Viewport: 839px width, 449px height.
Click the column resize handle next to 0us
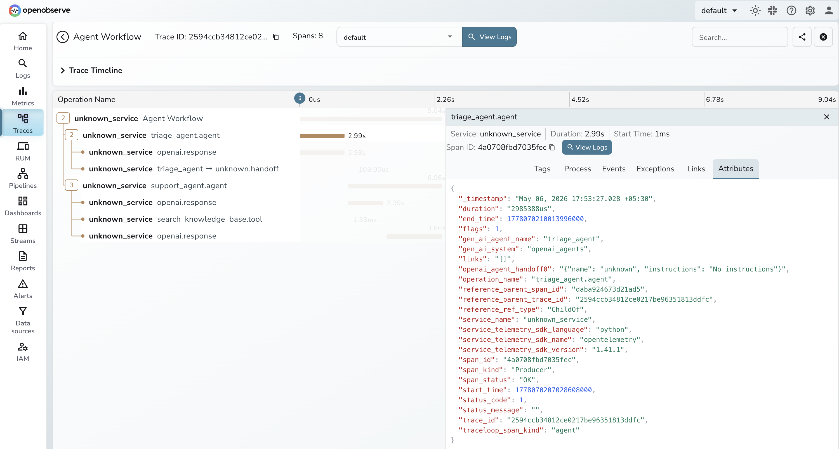pyautogui.click(x=300, y=98)
